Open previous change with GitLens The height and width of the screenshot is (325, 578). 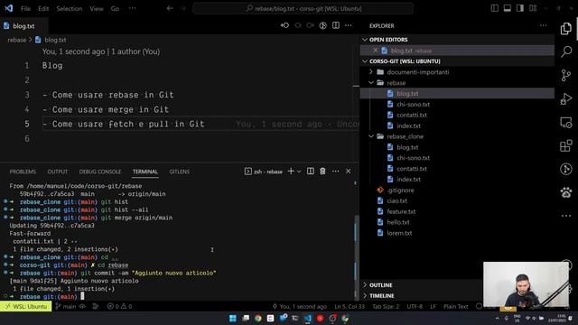pos(285,25)
